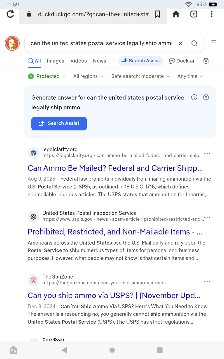
Task: Open the Can you ship ammo via USPS link
Action: click(114, 295)
